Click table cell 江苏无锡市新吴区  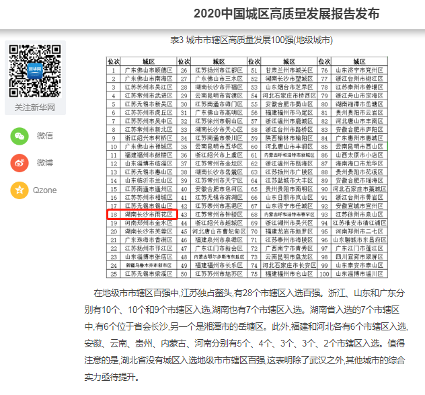click(x=149, y=104)
